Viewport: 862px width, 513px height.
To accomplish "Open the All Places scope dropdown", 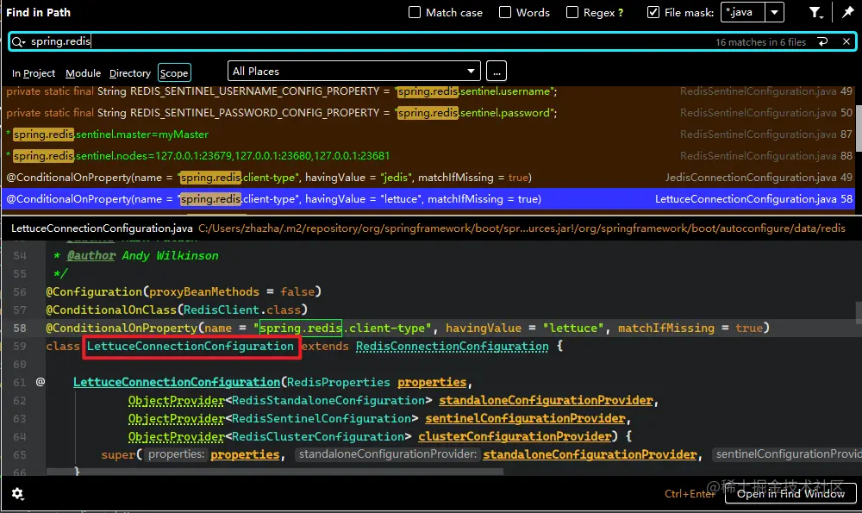I will pyautogui.click(x=354, y=71).
